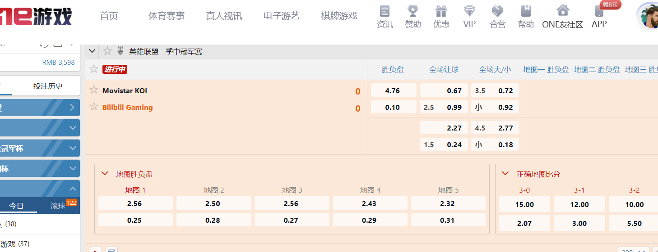
Task: Open the 帮助 help book icon
Action: 526,11
